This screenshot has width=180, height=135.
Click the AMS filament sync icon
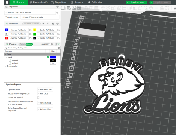tap(53, 24)
